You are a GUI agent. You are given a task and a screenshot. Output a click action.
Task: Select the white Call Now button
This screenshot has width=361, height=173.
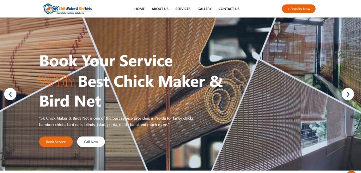coord(91,142)
